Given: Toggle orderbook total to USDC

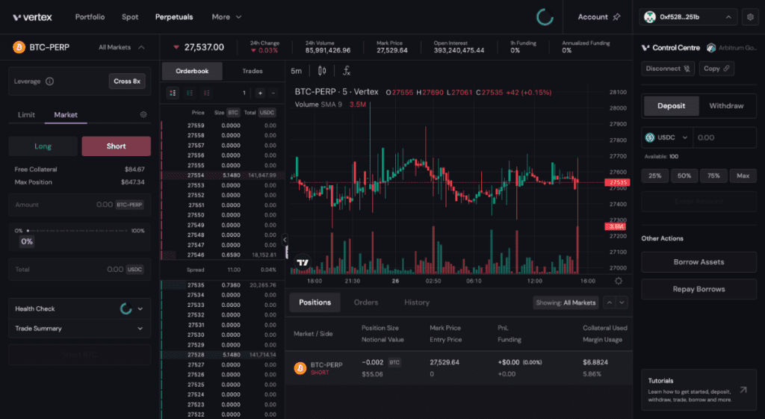Looking at the screenshot, I should point(267,113).
